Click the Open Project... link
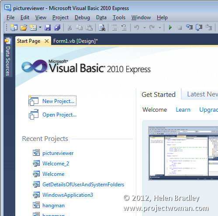218x216 pixels. pos(59,115)
